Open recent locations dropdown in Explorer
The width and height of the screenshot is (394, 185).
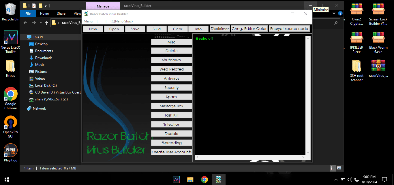(41, 23)
